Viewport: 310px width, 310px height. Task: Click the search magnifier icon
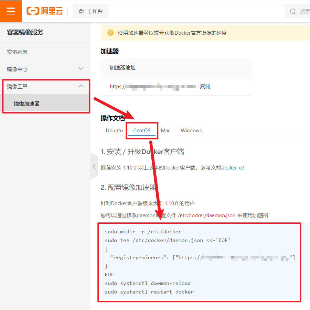tap(293, 11)
